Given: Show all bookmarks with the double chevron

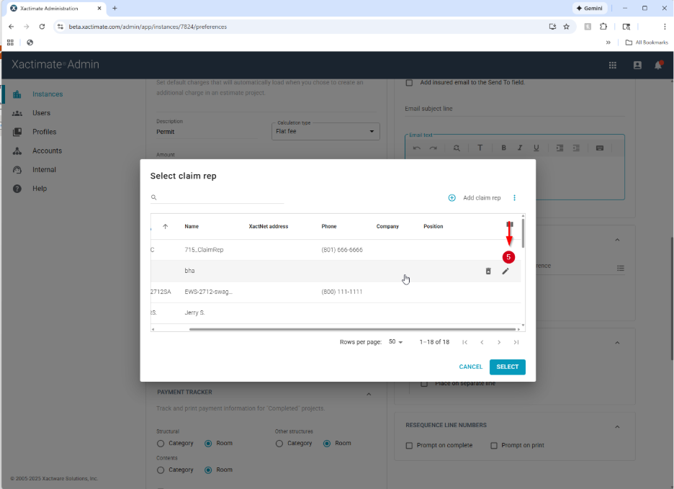Looking at the screenshot, I should tap(608, 42).
